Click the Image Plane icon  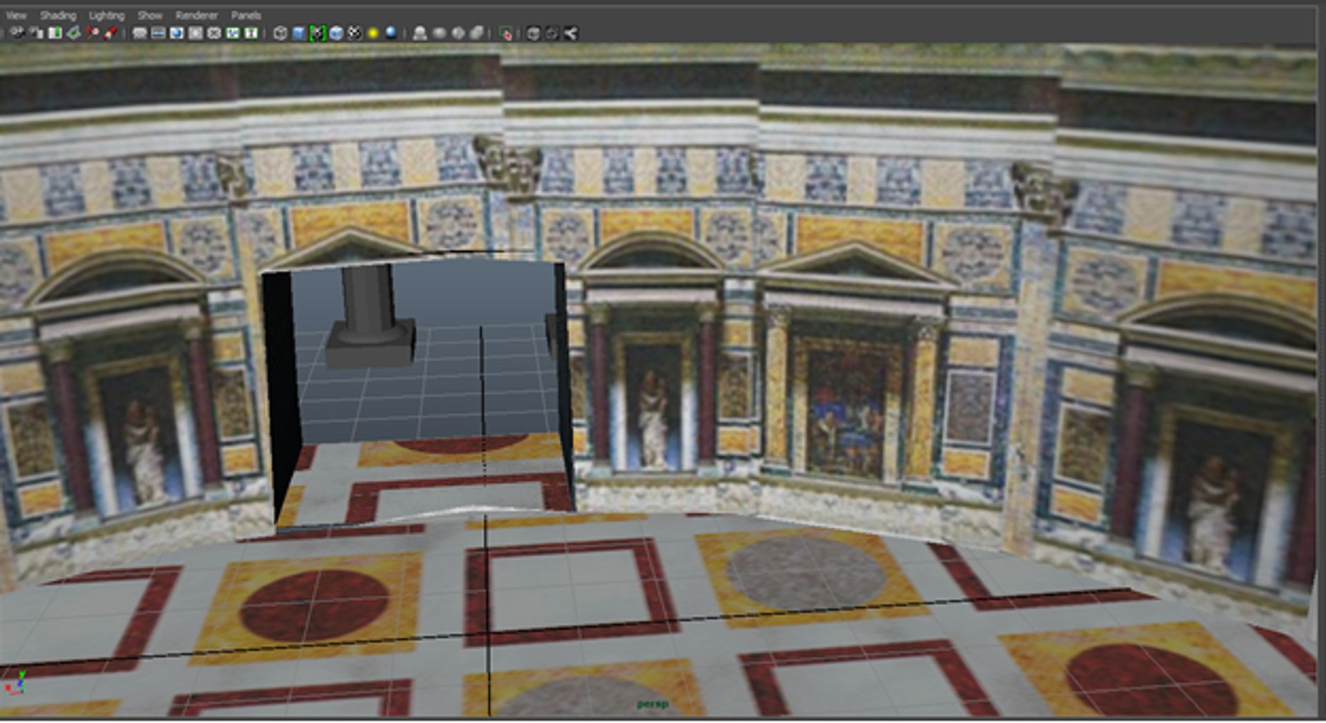(x=73, y=33)
